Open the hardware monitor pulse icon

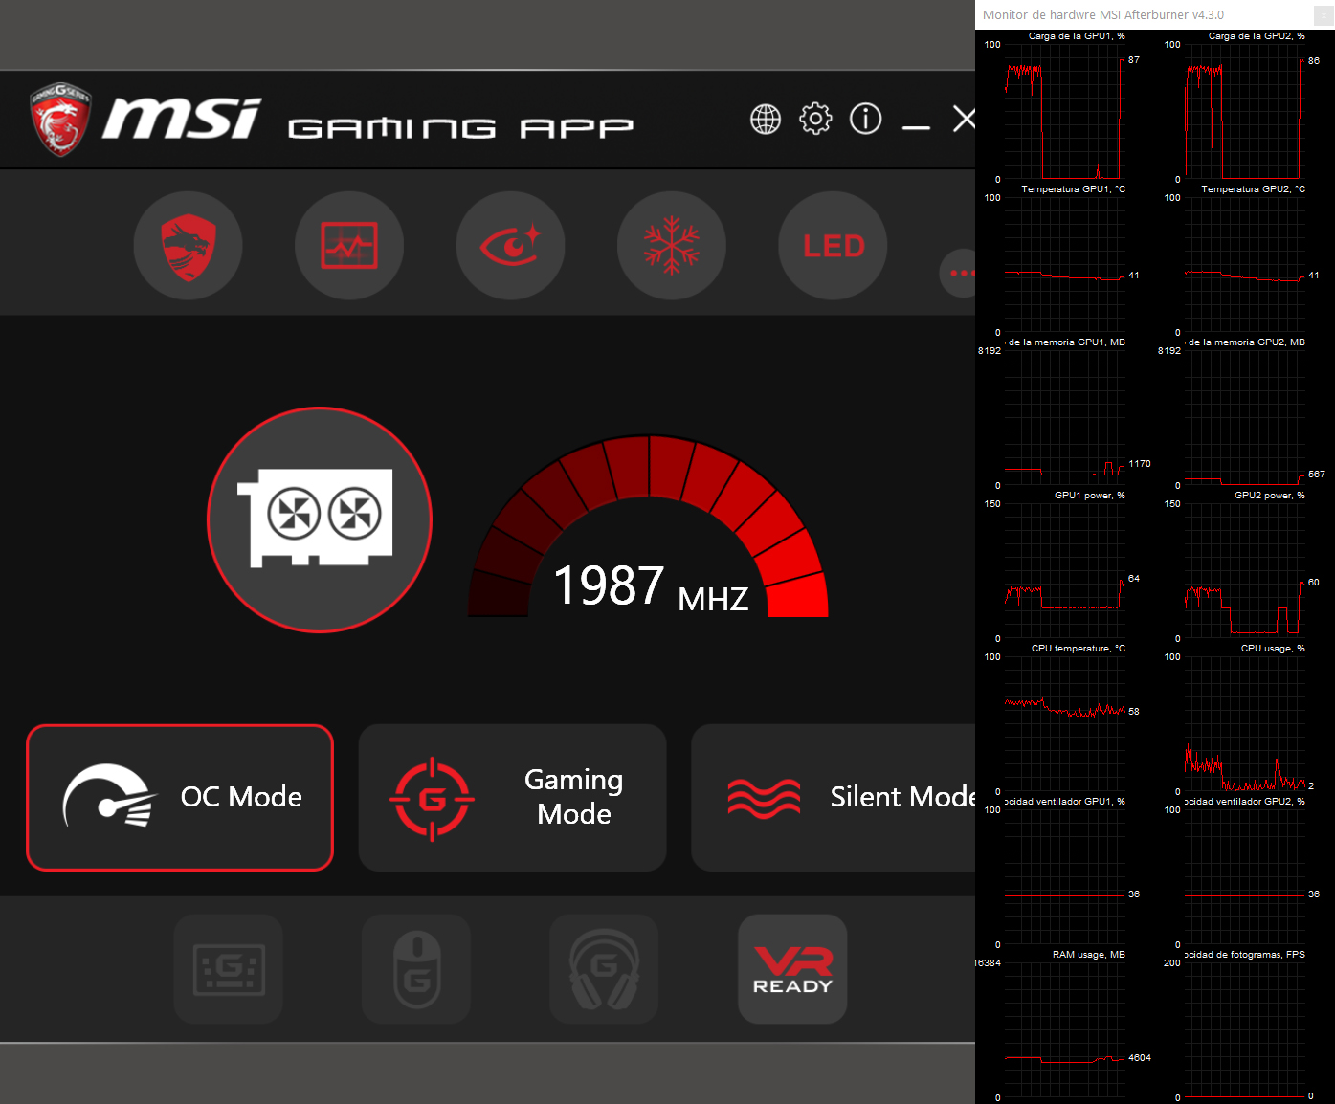click(349, 246)
